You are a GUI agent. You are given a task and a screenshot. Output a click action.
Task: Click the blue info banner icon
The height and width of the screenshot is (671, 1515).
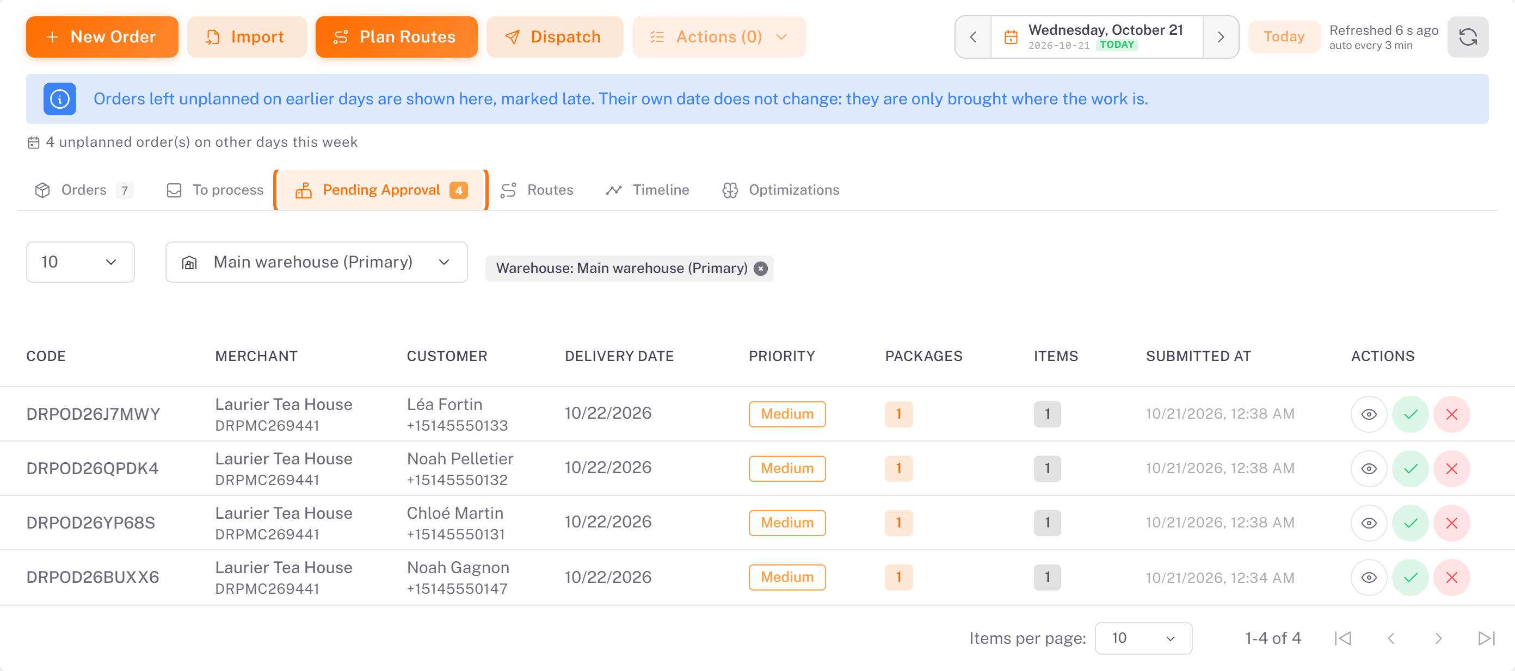point(60,99)
